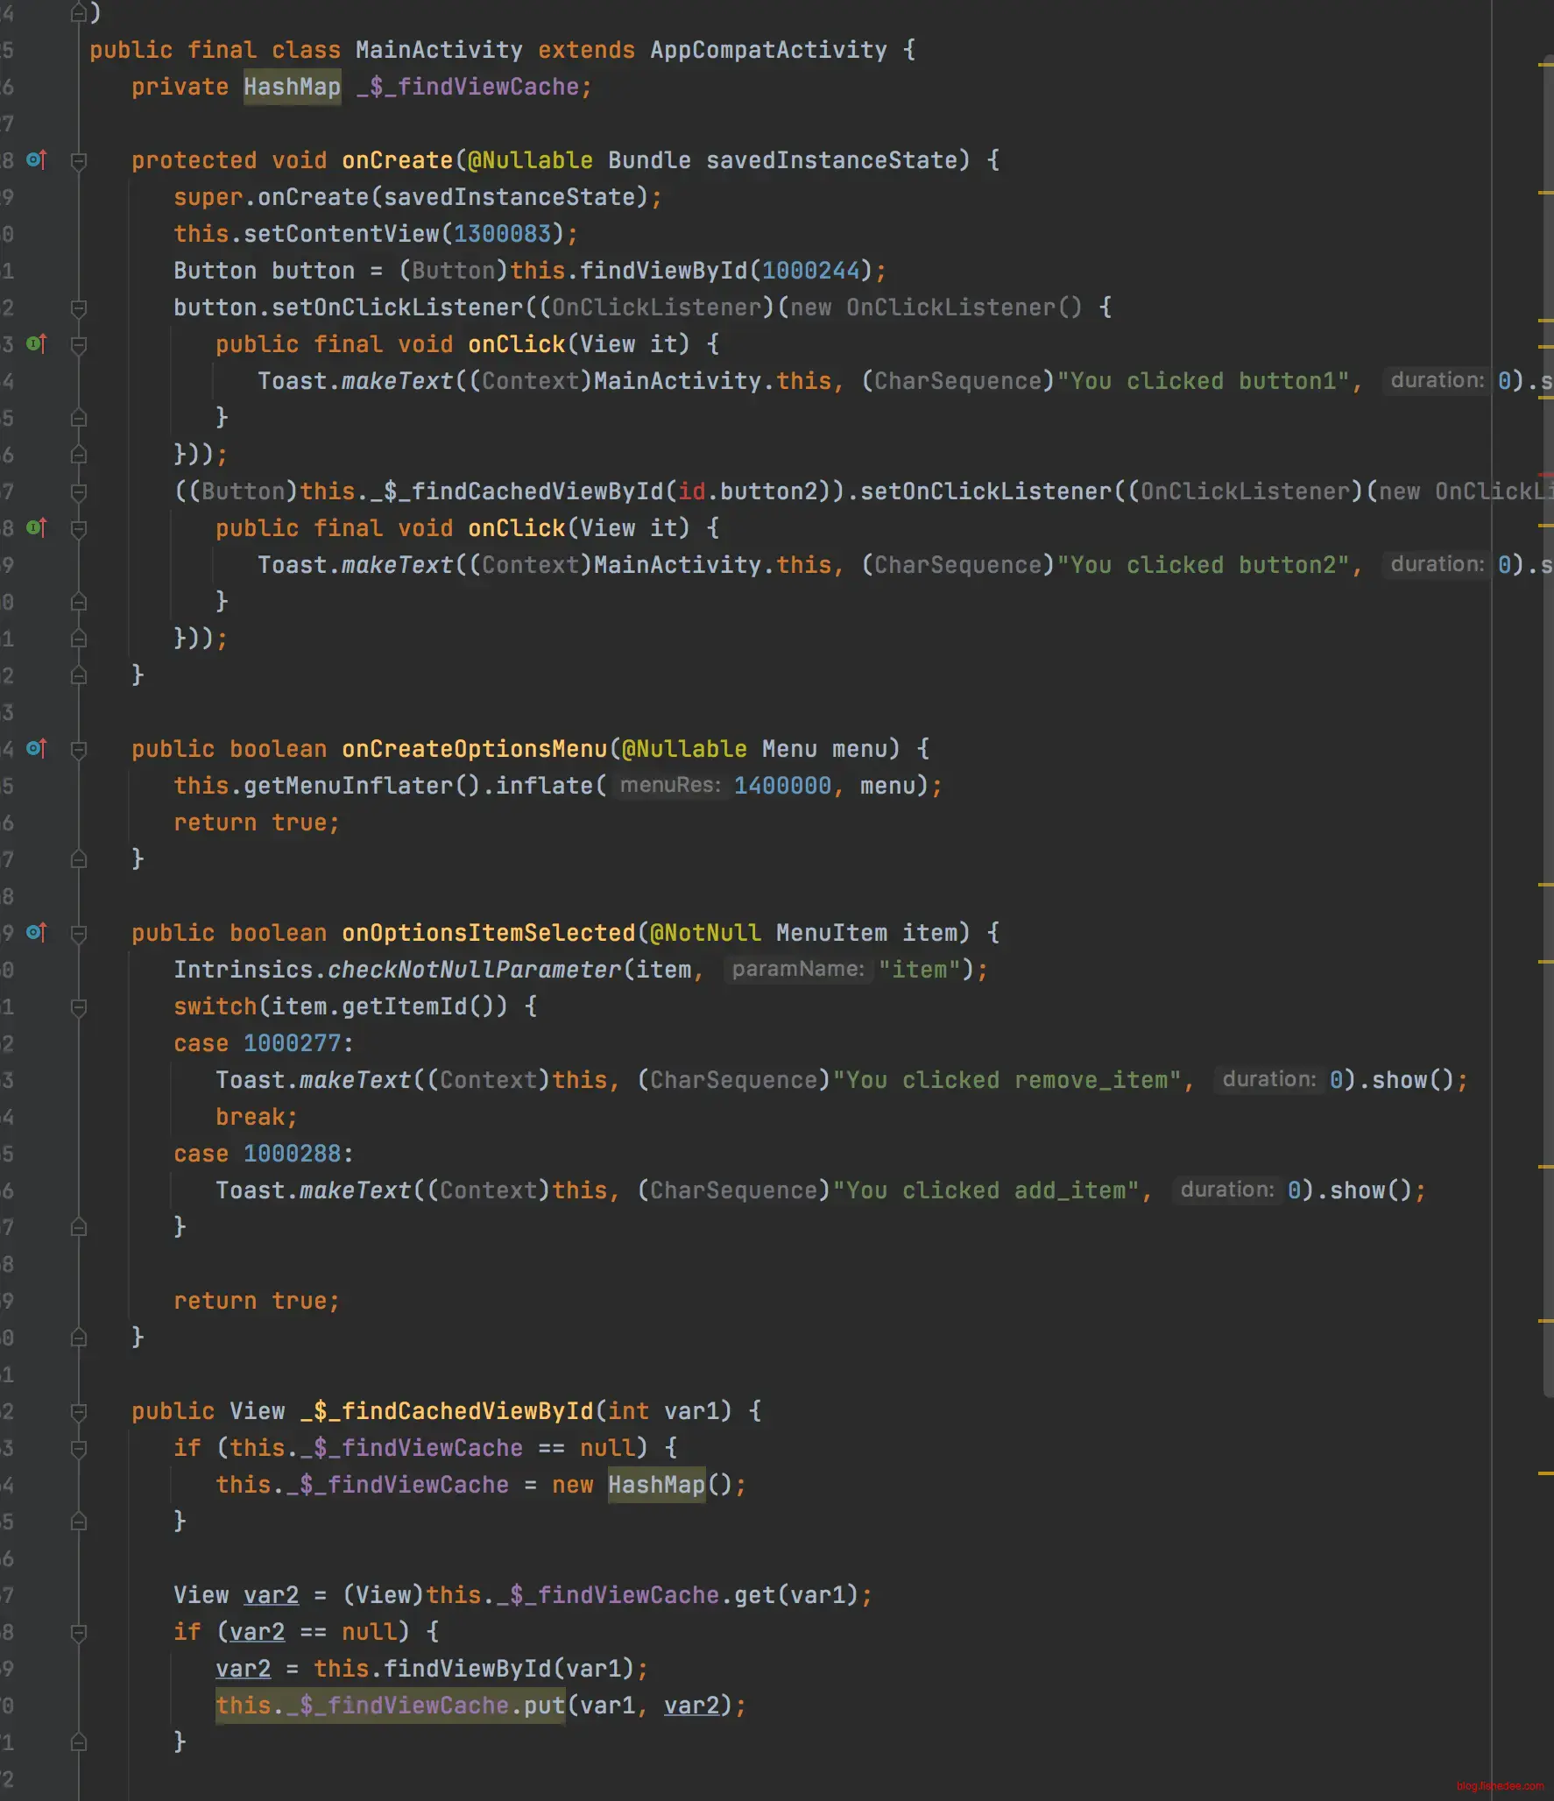The width and height of the screenshot is (1554, 1801).
Task: Collapse the onCreate method fold marker
Action: (78, 161)
